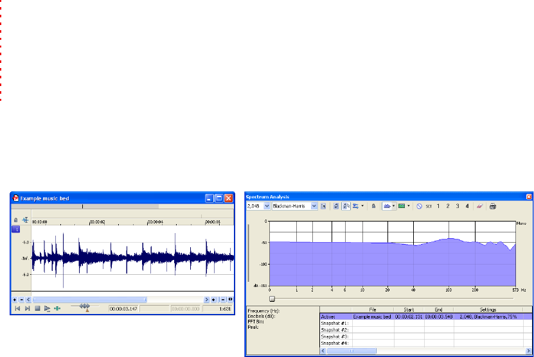
Task: Click the level zoom in plus button at bottom left
Action: click(15, 299)
